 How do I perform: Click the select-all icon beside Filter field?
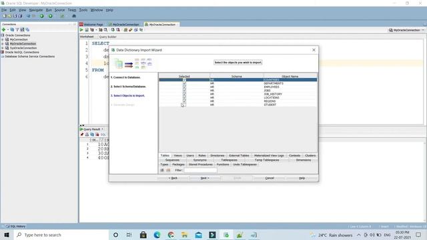point(162,170)
